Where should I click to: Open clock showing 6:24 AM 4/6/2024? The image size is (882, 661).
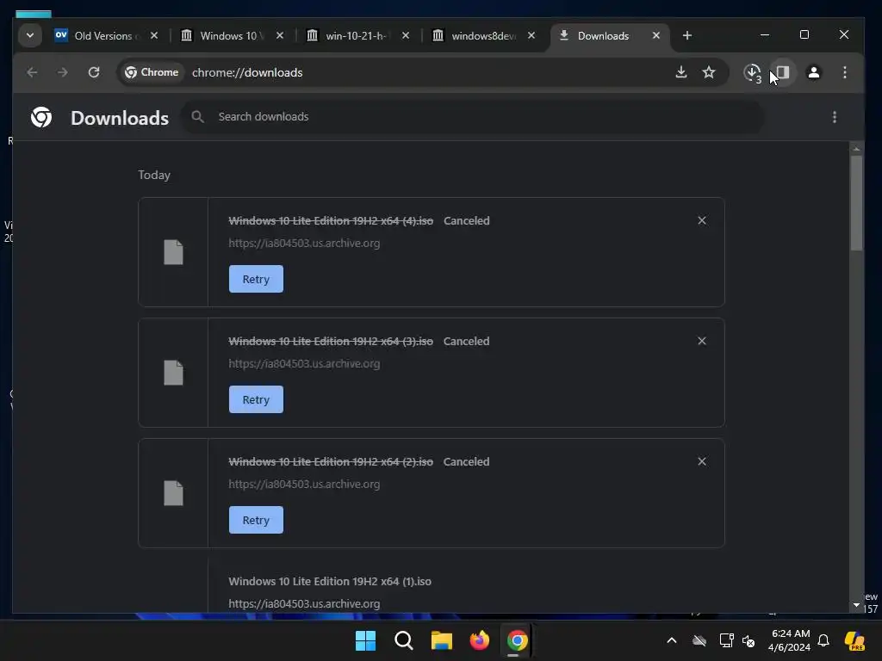[x=789, y=640]
